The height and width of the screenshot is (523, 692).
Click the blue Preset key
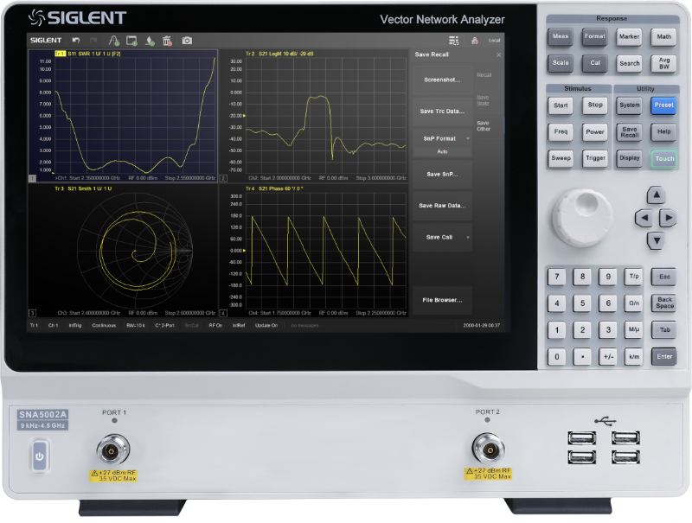point(663,105)
